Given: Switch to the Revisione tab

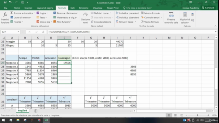Looking at the screenshot, I should click(83, 8).
